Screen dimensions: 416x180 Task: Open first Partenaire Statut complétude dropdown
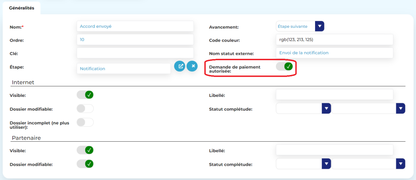326,164
